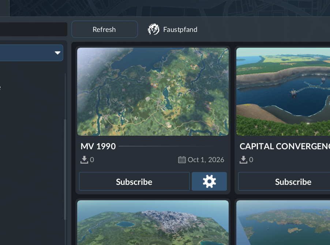
Task: Click download count icon on MV 1990
Action: (84, 160)
